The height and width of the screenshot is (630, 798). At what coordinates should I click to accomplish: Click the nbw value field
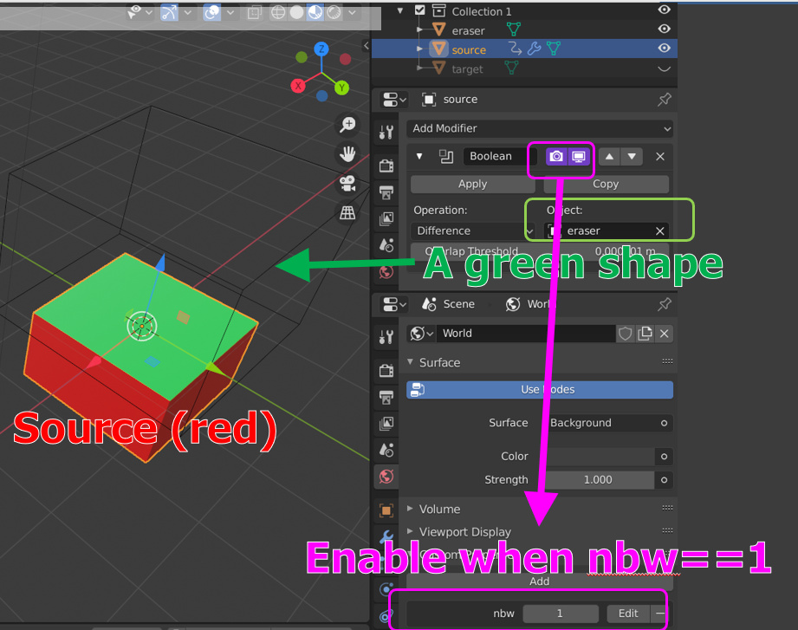coord(561,614)
